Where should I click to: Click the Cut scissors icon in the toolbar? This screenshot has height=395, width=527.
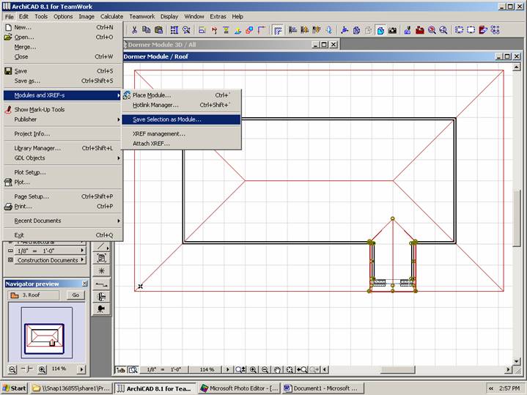click(x=134, y=30)
